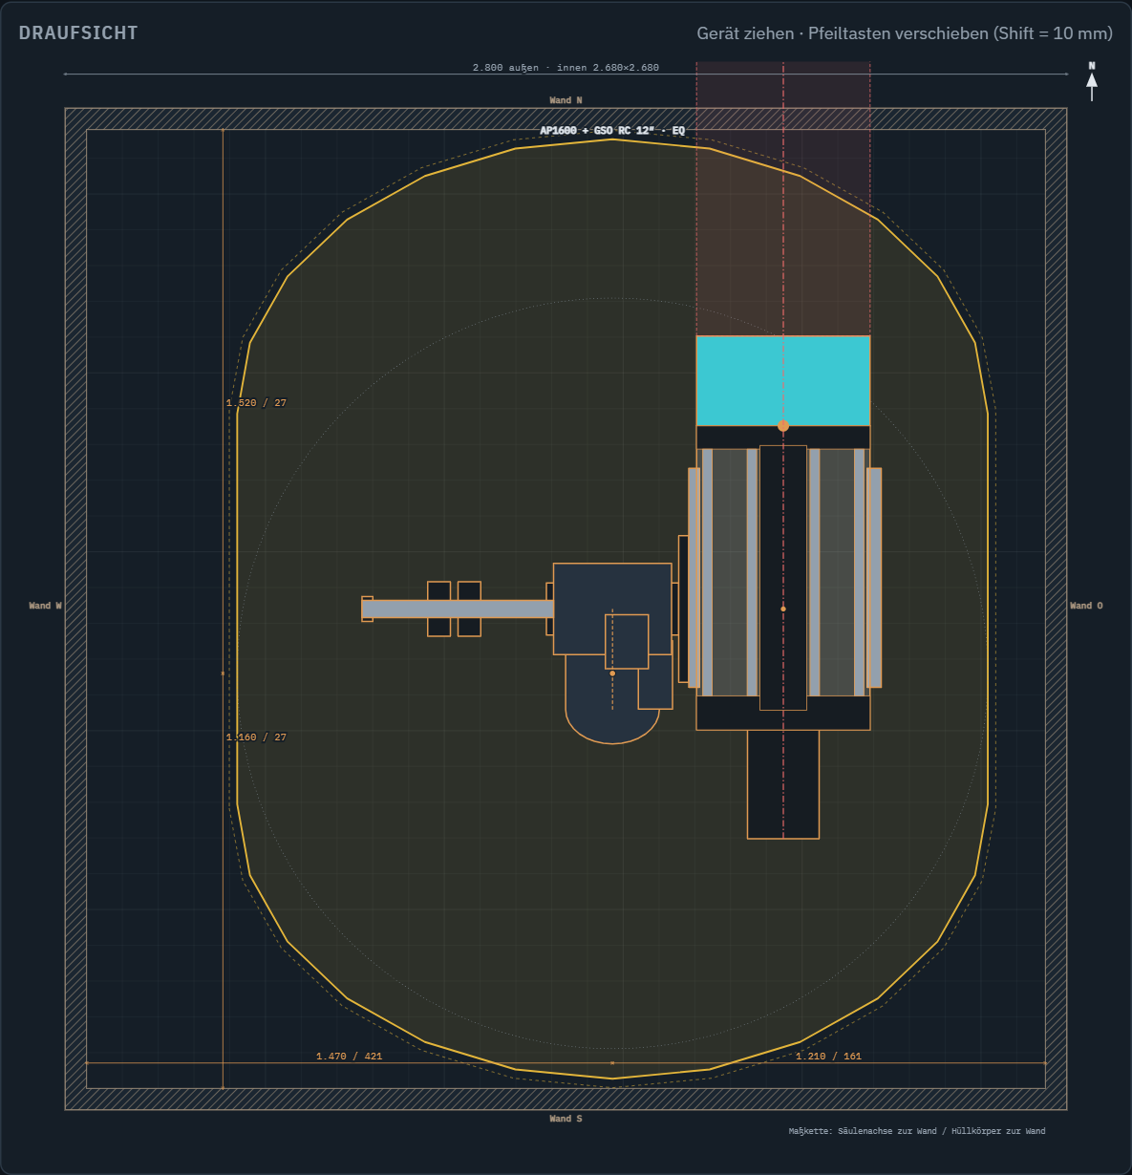Click the 'Maßkette: Säulenachse zur Wand' legend

point(917,1131)
